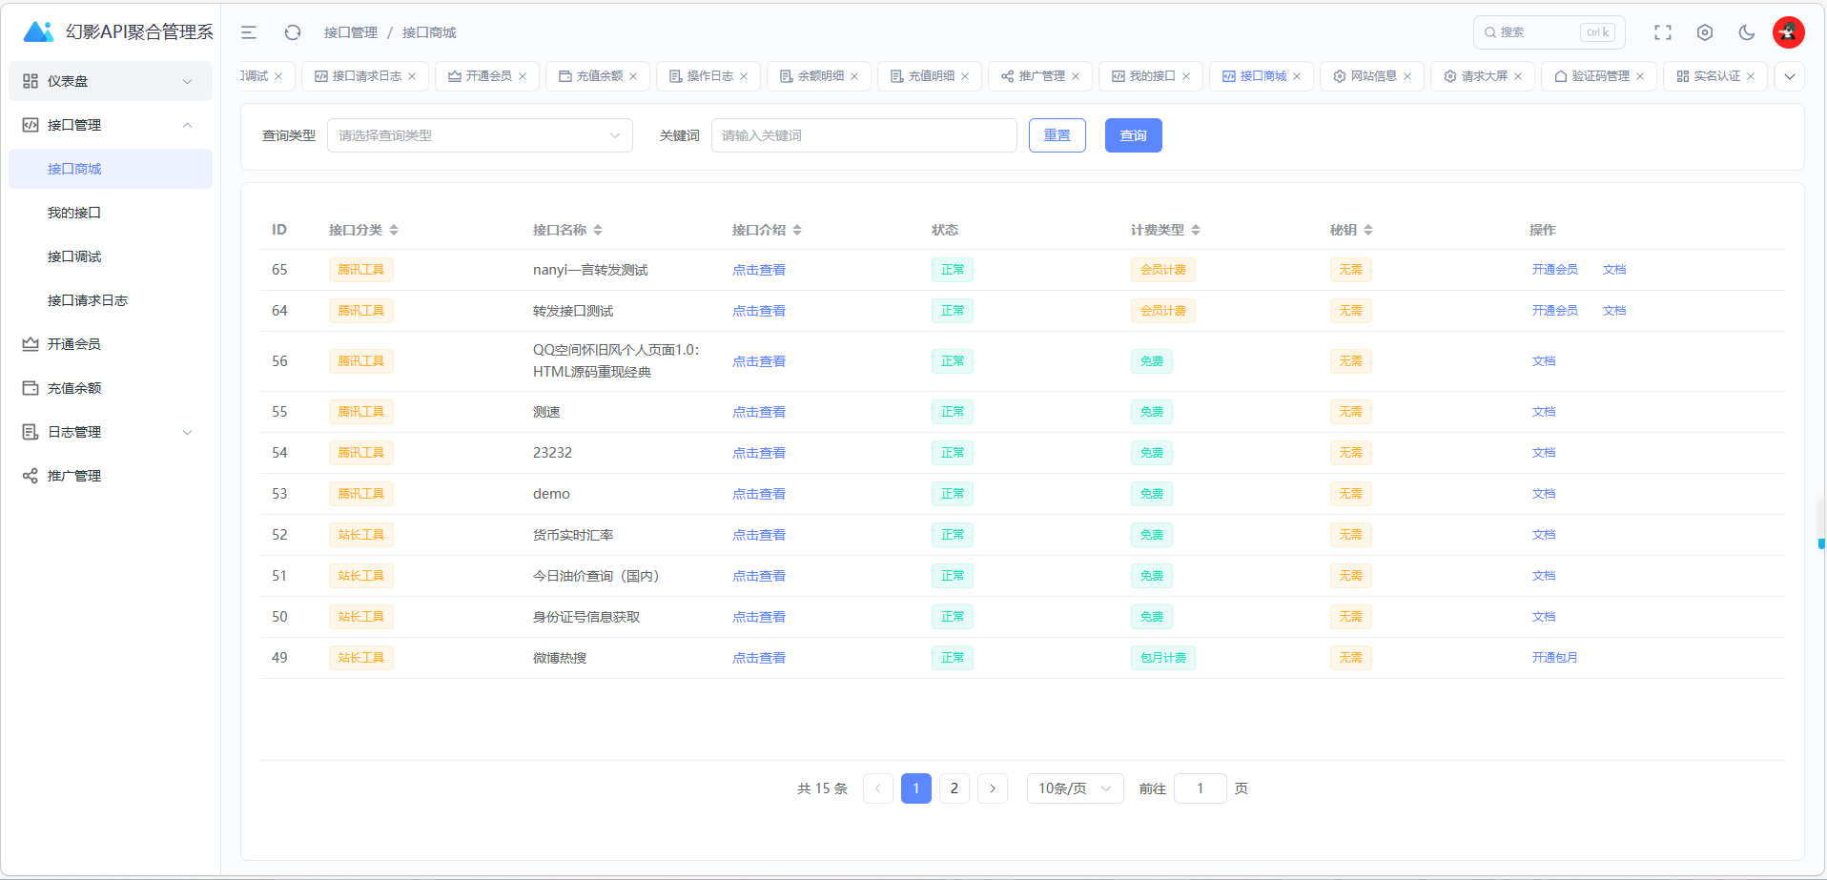Go to page 2
The image size is (1827, 880).
point(955,788)
